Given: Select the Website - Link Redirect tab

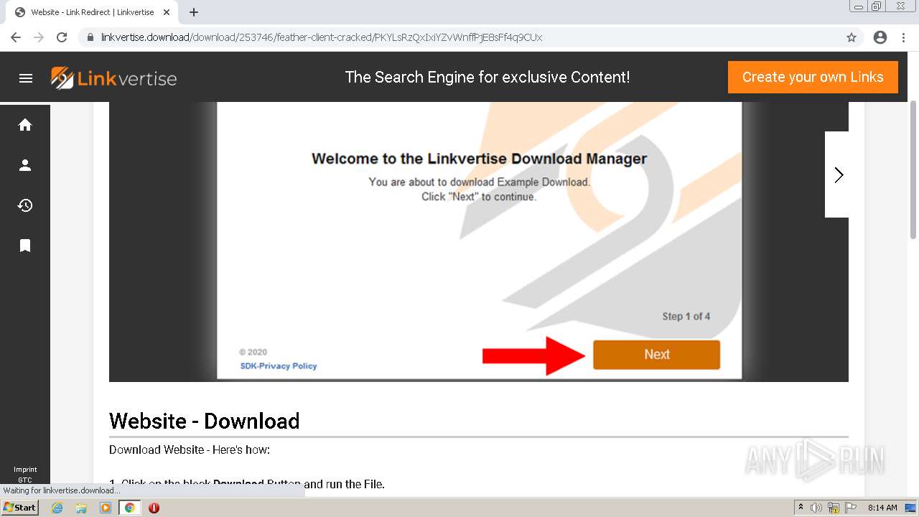Looking at the screenshot, I should (x=92, y=12).
